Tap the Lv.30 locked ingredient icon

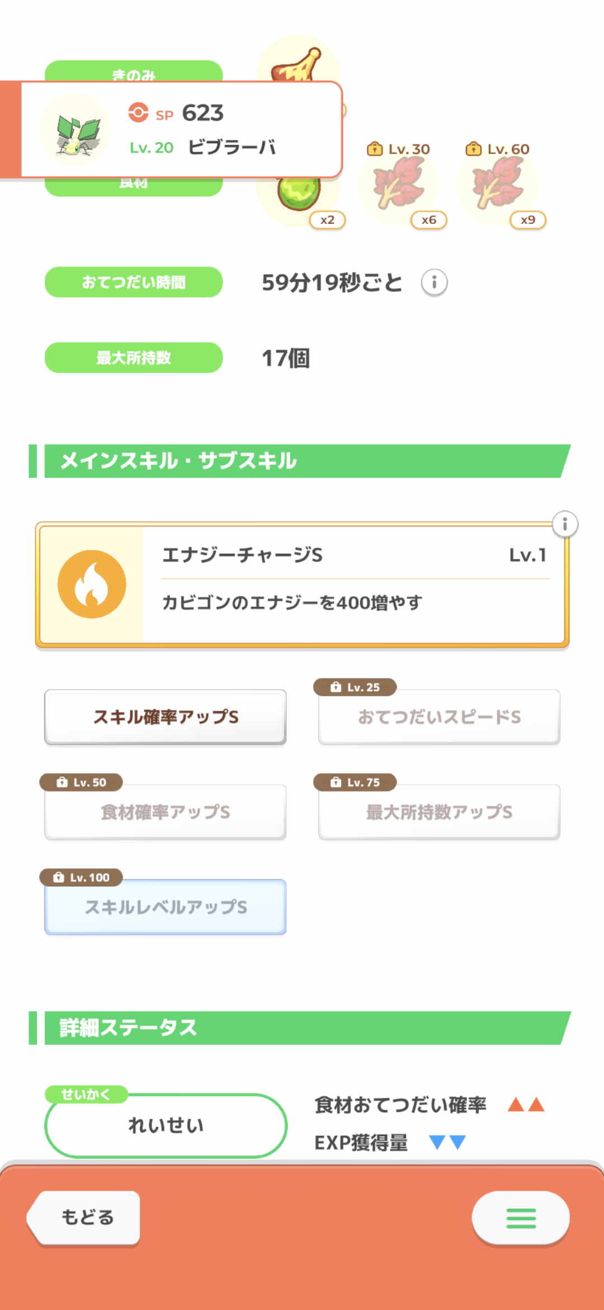coord(398,184)
